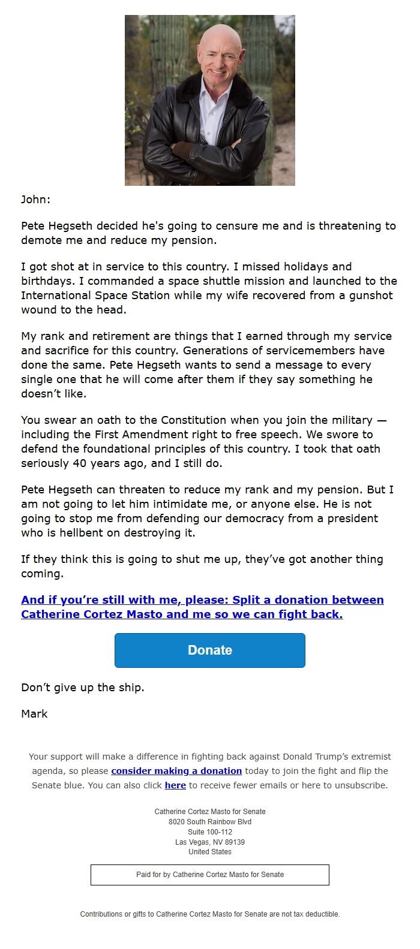
Task: Click the 'United States' line in the footer
Action: coord(209,851)
